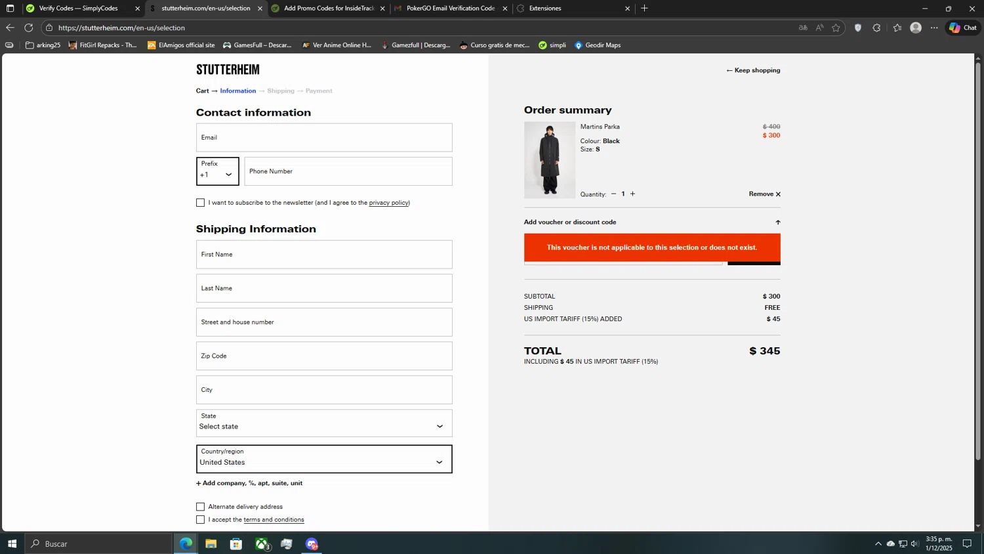Open read aloud icon in address bar
The width and height of the screenshot is (984, 554).
click(x=819, y=28)
